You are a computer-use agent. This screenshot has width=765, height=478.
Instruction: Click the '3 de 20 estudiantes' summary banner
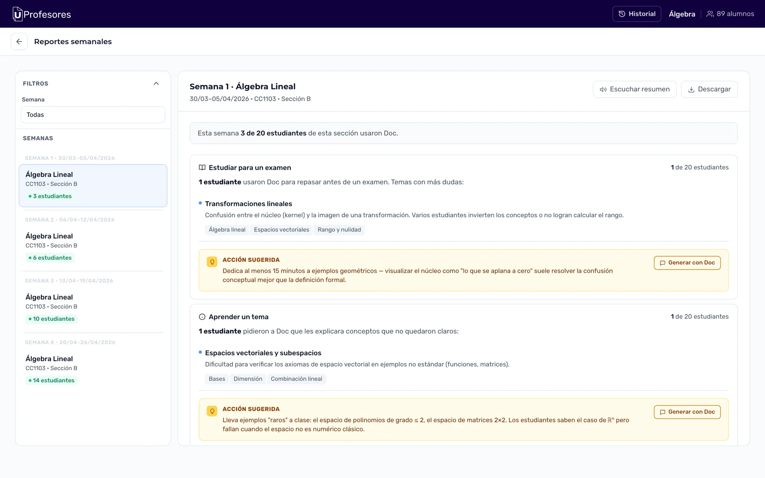coord(463,133)
